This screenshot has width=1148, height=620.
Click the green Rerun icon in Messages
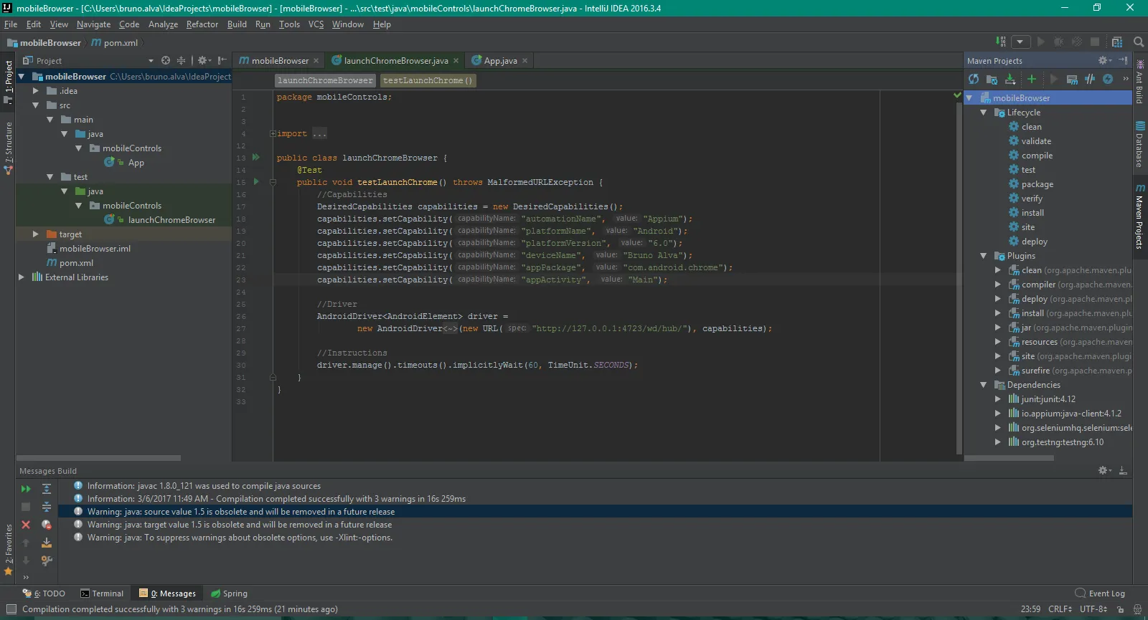[x=26, y=489]
